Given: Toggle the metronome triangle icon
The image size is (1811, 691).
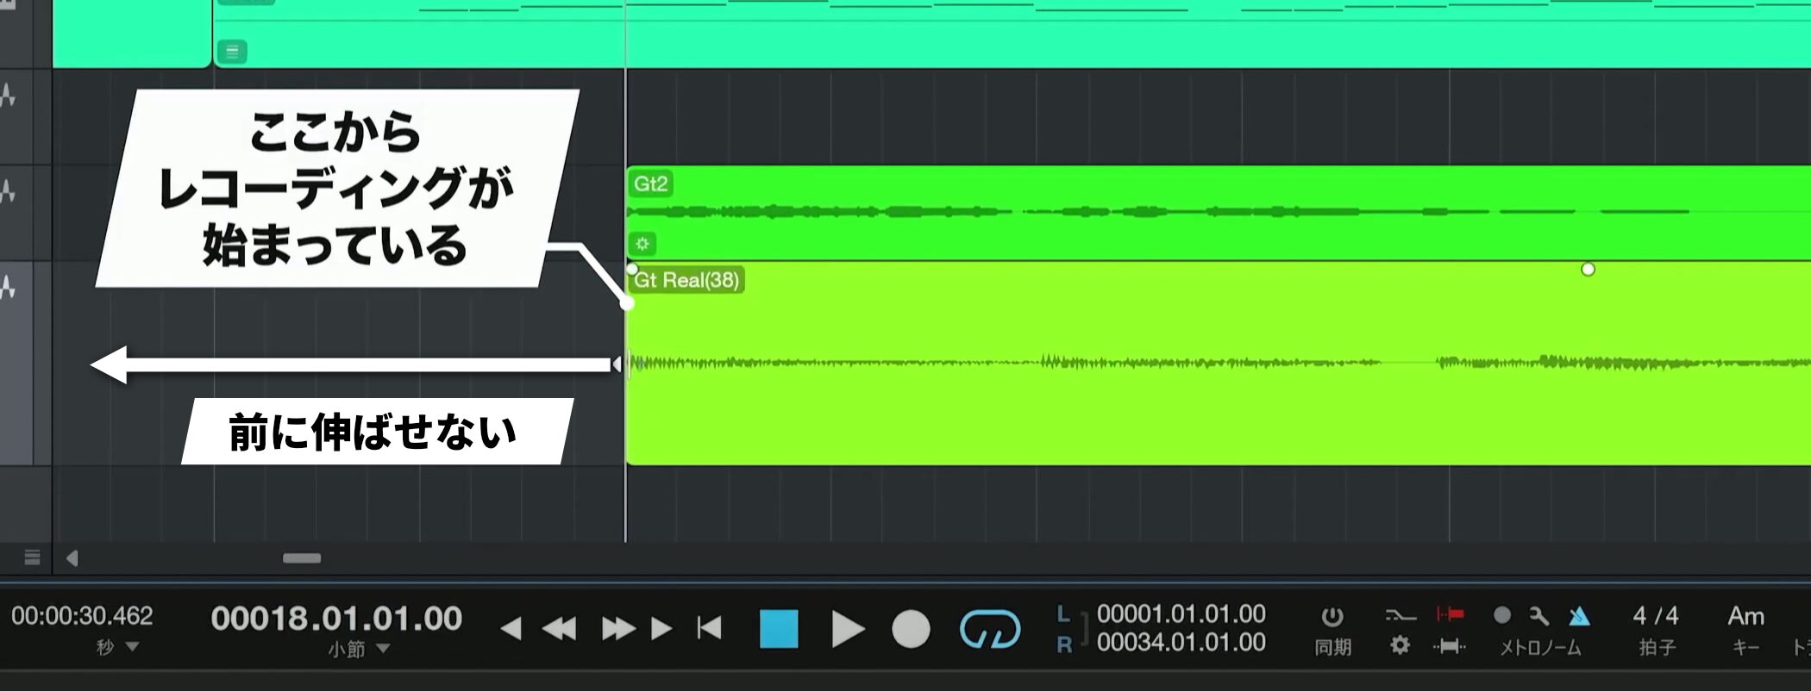Looking at the screenshot, I should click(1578, 616).
